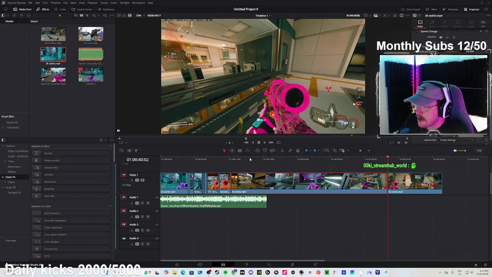Open the viewer zoom 55% dropdown
Screen dimensions: 492x277
[x=140, y=15]
